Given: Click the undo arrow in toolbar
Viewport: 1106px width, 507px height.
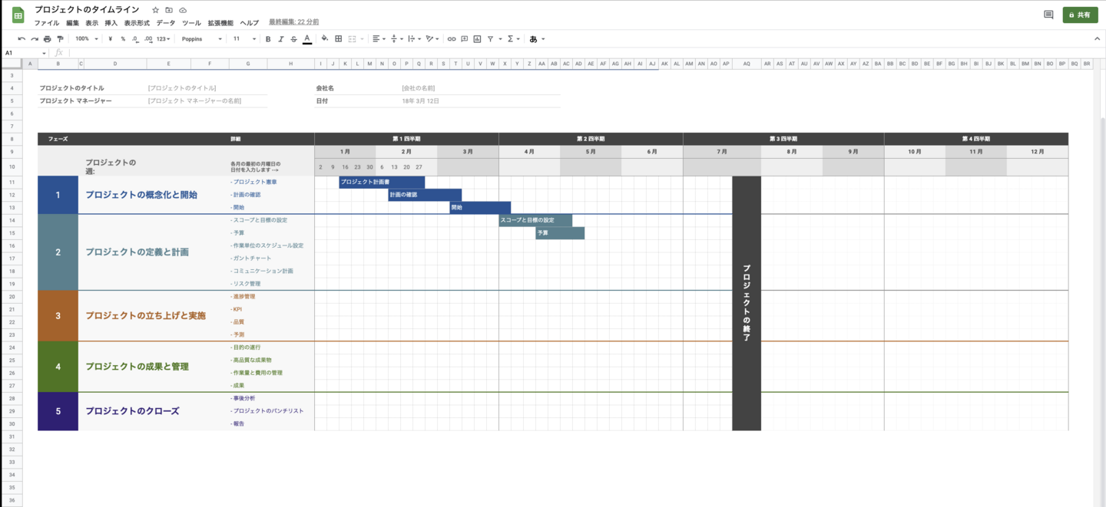Looking at the screenshot, I should [x=22, y=38].
